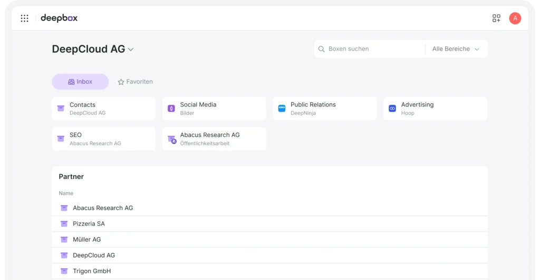Open Trigon GmbH partner row
Image resolution: width=540 pixels, height=280 pixels.
pyautogui.click(x=92, y=271)
